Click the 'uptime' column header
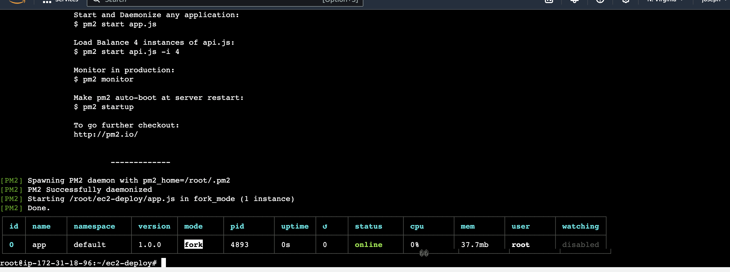 [x=295, y=227]
